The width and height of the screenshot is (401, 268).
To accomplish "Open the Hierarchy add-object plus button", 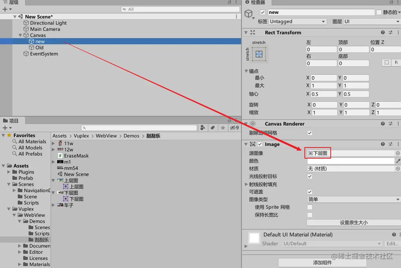I will coord(5,9).
